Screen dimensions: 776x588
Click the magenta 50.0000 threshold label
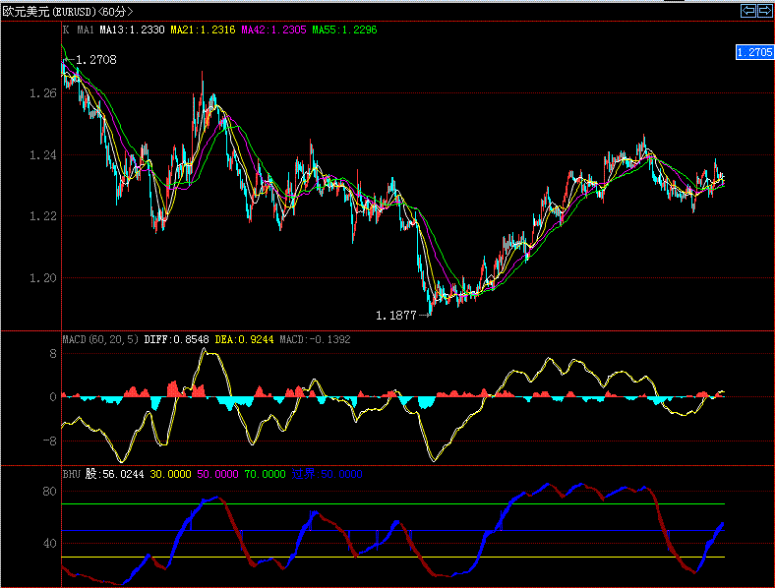click(x=217, y=474)
